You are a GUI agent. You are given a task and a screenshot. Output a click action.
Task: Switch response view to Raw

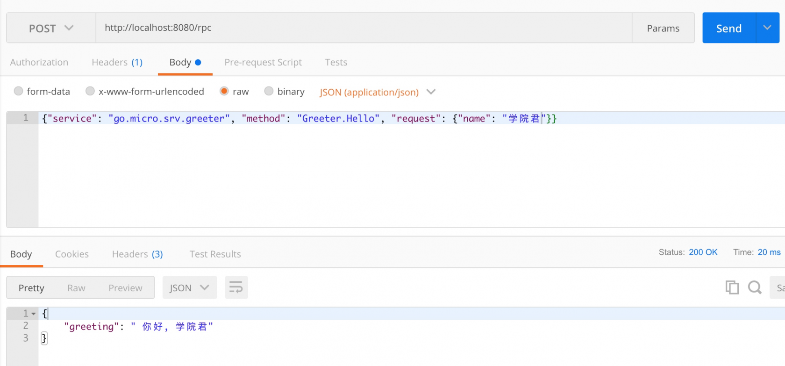(76, 288)
